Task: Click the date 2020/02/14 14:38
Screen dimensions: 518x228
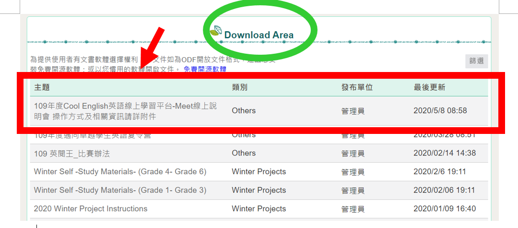Action: pyautogui.click(x=444, y=153)
